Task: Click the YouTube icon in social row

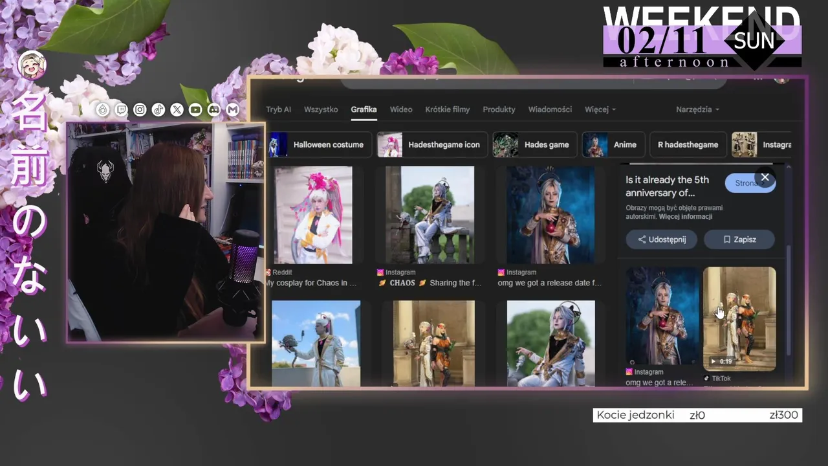Action: 195,110
